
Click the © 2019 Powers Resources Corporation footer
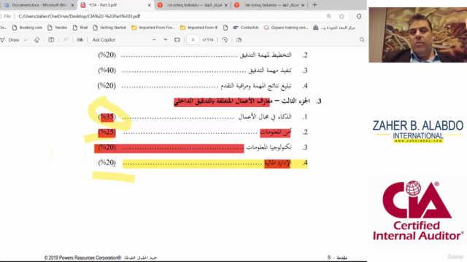point(82,258)
